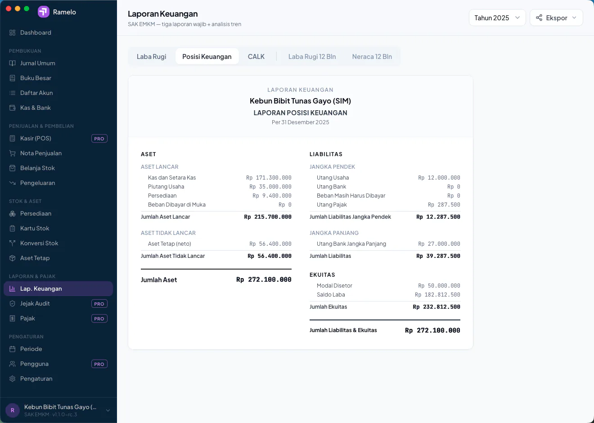Image resolution: width=594 pixels, height=423 pixels.
Task: Open Jurnal Umum book icon
Action: pyautogui.click(x=12, y=63)
